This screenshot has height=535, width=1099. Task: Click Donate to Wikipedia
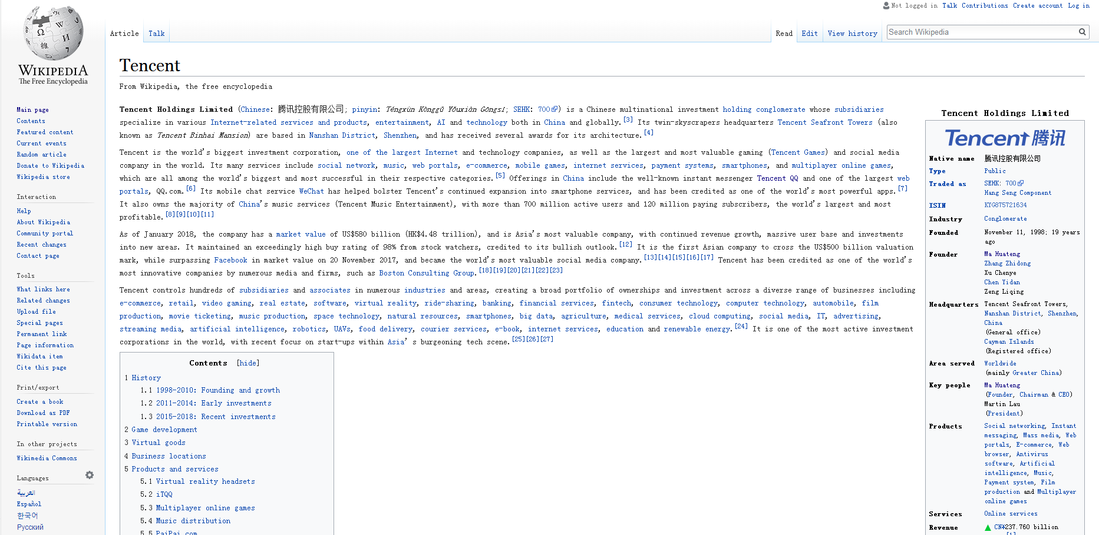pos(51,165)
